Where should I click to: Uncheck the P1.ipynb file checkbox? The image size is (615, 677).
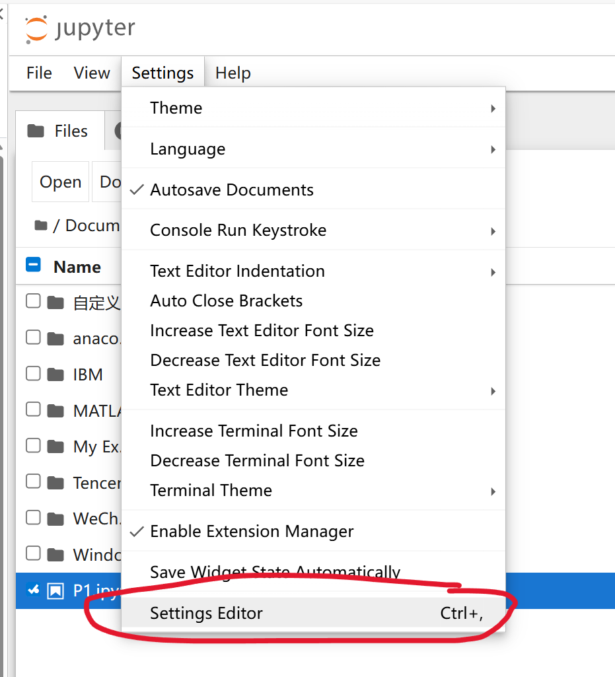(33, 589)
